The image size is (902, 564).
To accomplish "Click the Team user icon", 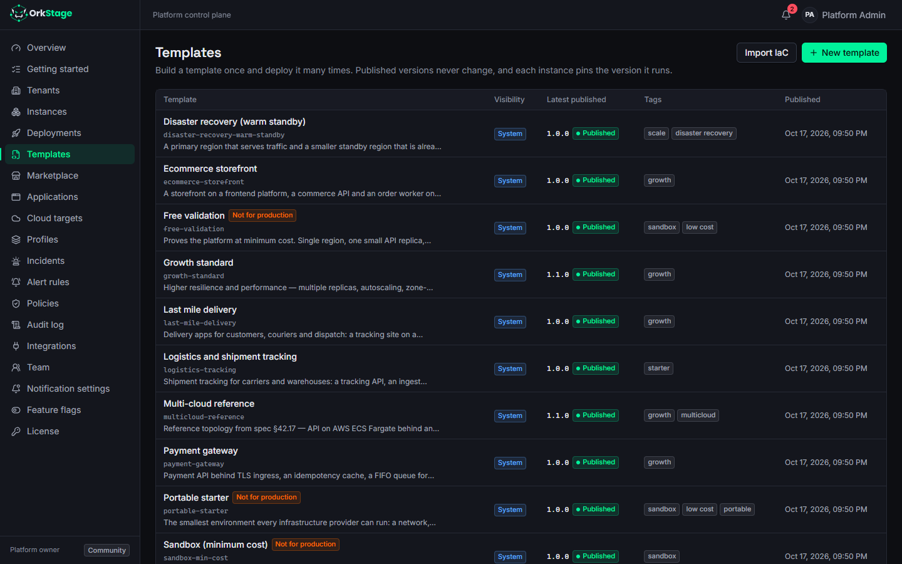I will point(16,367).
